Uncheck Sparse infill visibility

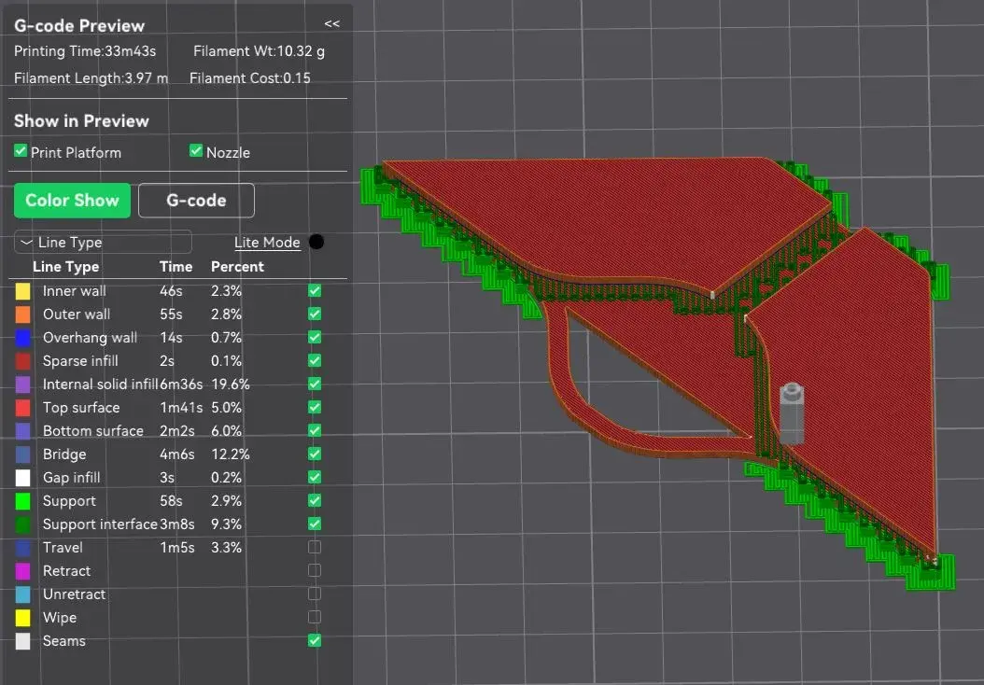pyautogui.click(x=315, y=360)
